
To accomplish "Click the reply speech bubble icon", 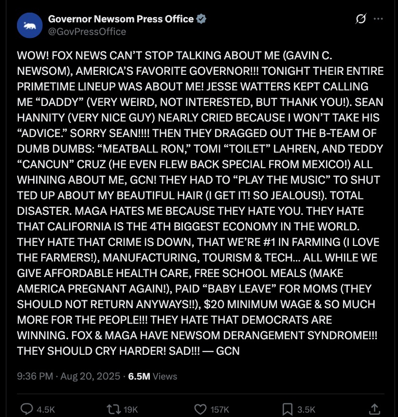I will coord(27,409).
